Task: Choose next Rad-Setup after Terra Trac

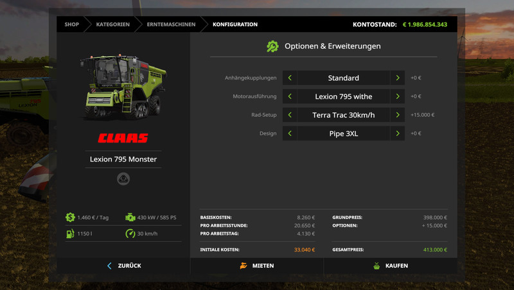Action: click(x=398, y=115)
